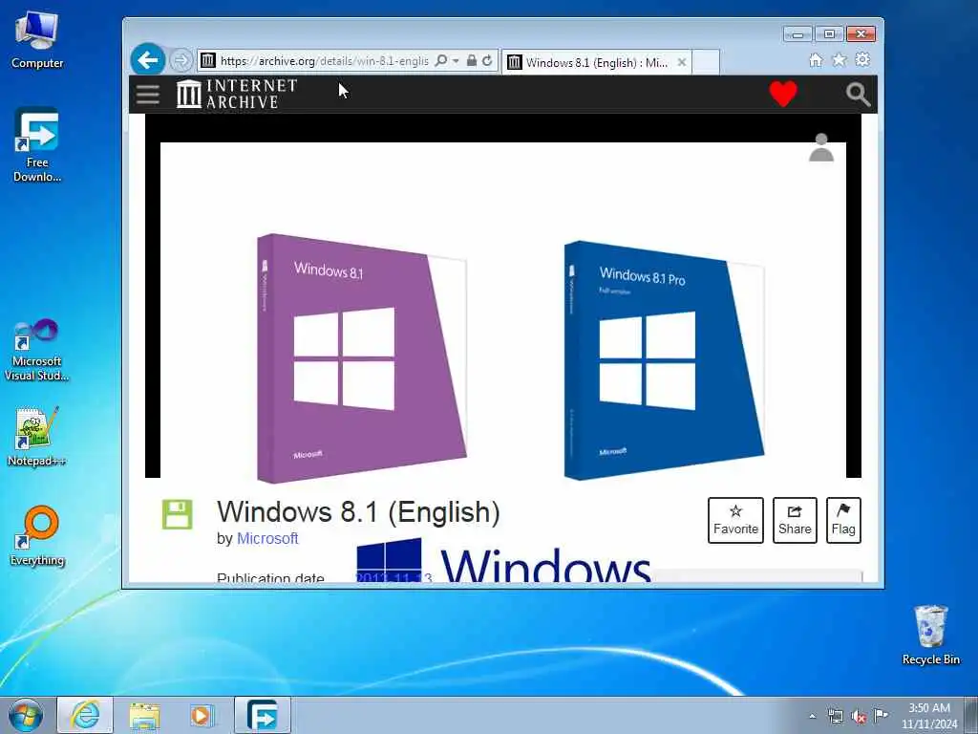Open Microsoft Visual Studio desktop shortcut

(x=37, y=350)
